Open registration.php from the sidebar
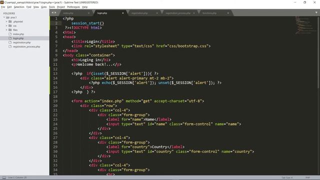The height and width of the screenshot is (180, 320). (21, 42)
